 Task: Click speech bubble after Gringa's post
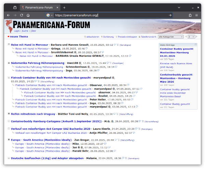(86, 48)
